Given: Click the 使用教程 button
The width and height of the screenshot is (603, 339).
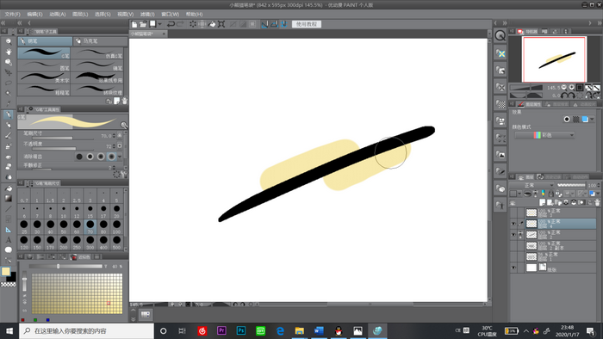Looking at the screenshot, I should (x=307, y=24).
